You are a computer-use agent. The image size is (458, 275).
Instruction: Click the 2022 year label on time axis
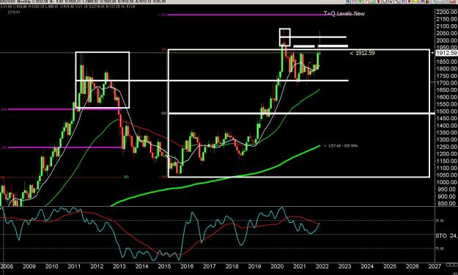322,266
